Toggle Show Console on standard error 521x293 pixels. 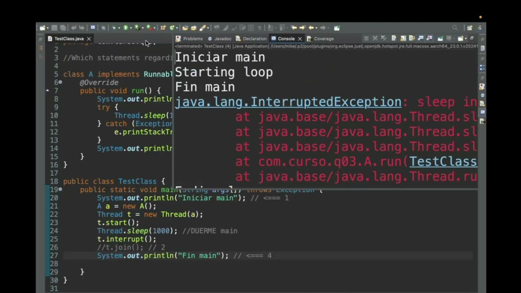tap(429, 39)
